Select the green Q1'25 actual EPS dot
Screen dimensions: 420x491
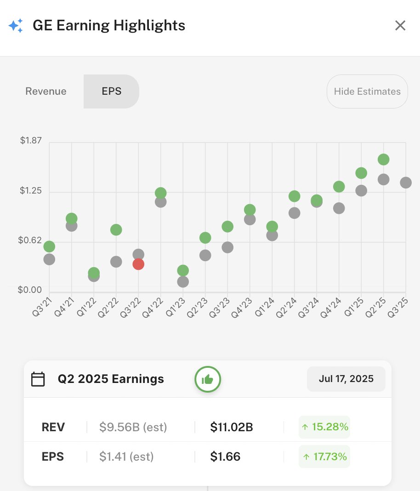coord(361,173)
